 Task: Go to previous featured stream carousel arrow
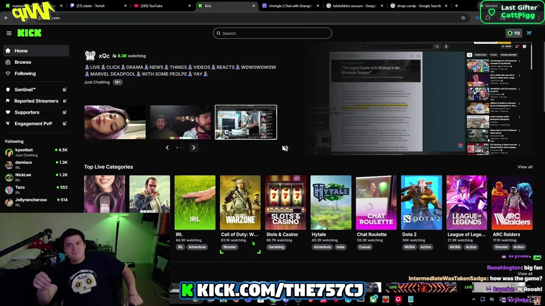point(167,147)
